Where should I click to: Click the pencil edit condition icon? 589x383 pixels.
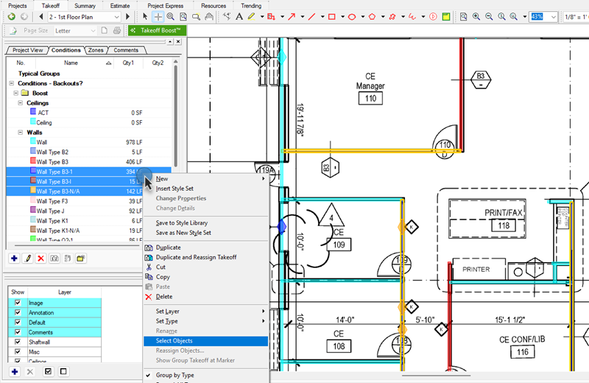pyautogui.click(x=28, y=259)
